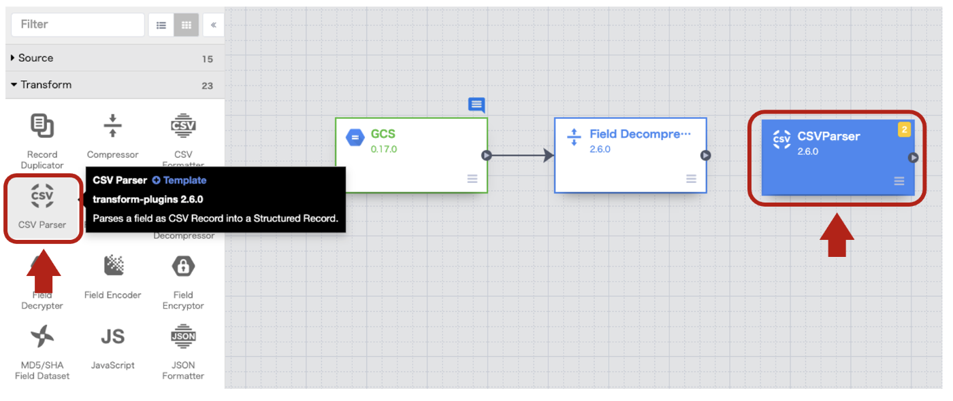Add the Field Encryptor plugin

tap(183, 282)
